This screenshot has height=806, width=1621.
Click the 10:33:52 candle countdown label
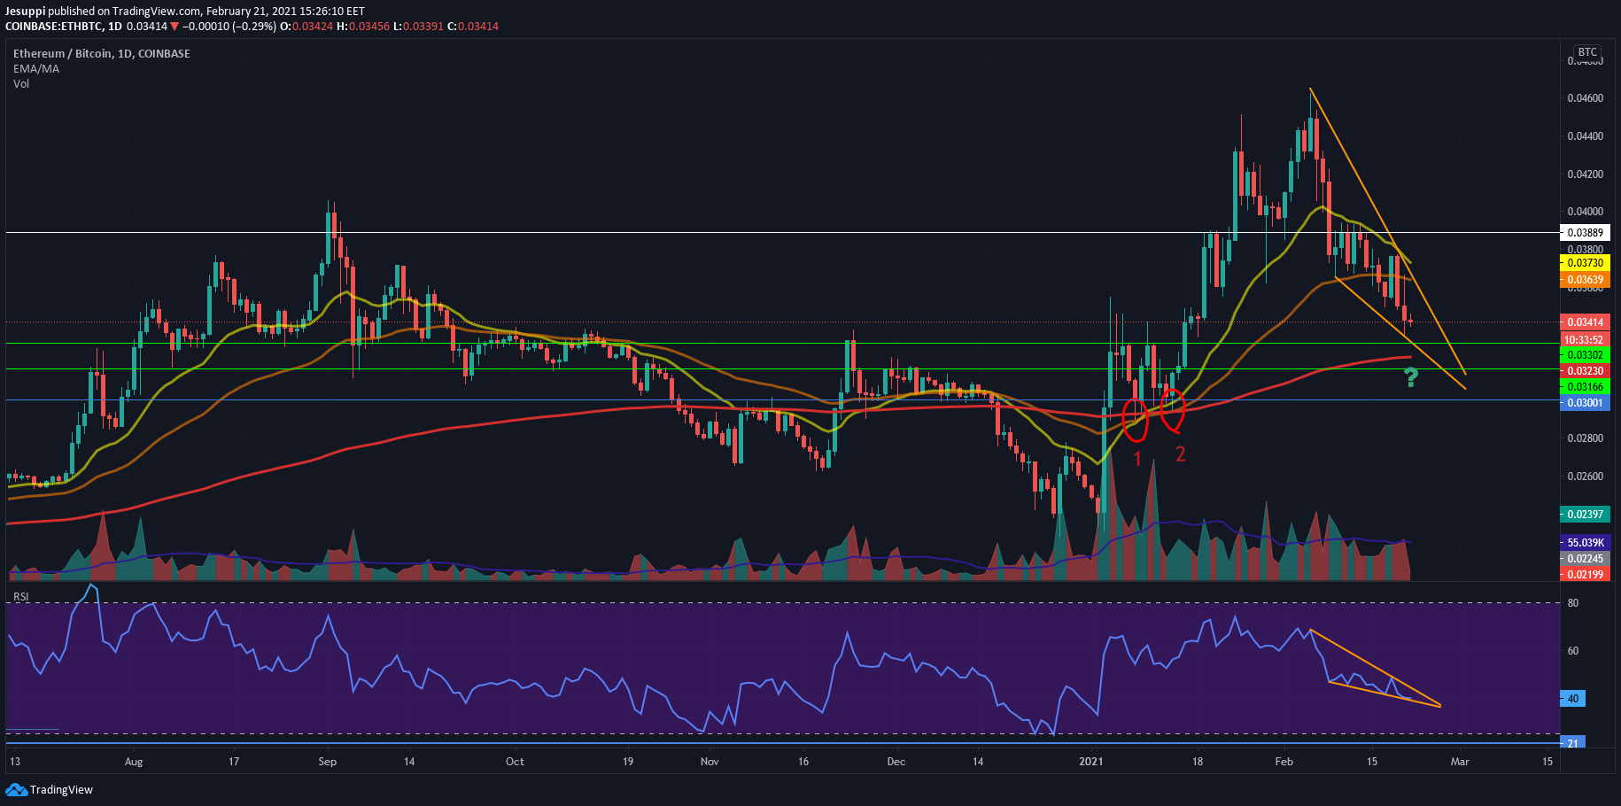click(x=1584, y=339)
